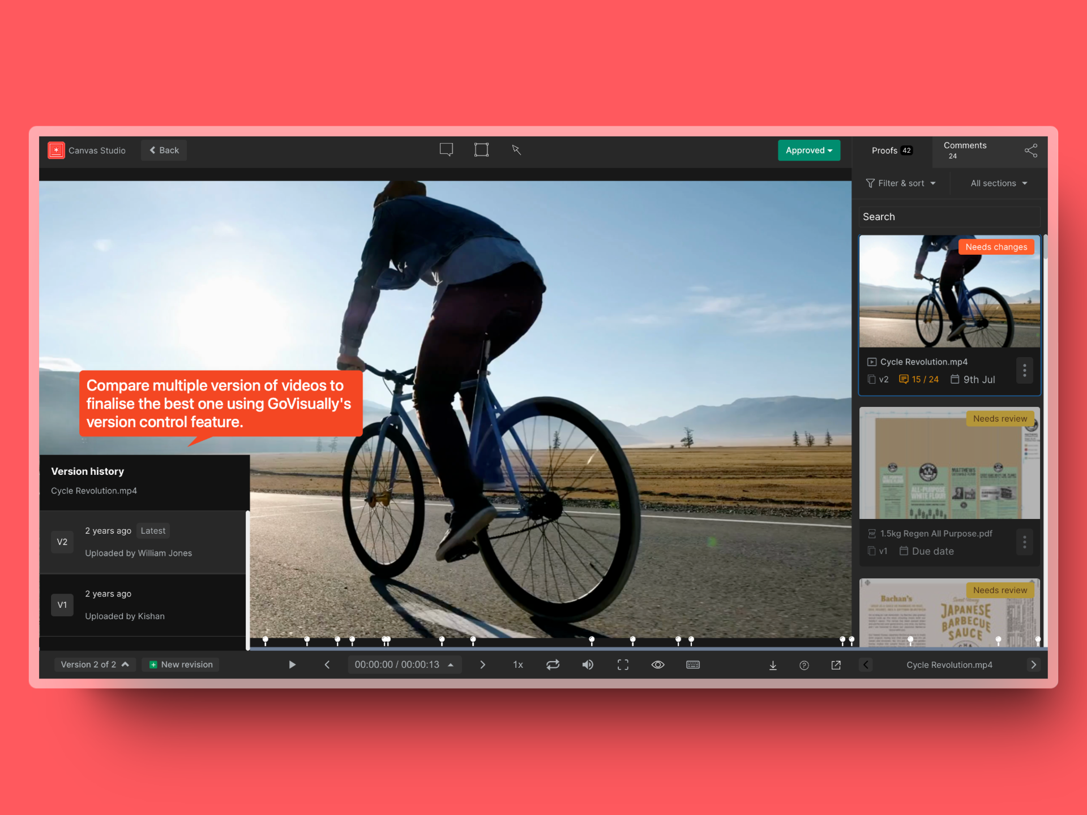Click the New revision button
The height and width of the screenshot is (815, 1087).
click(181, 664)
